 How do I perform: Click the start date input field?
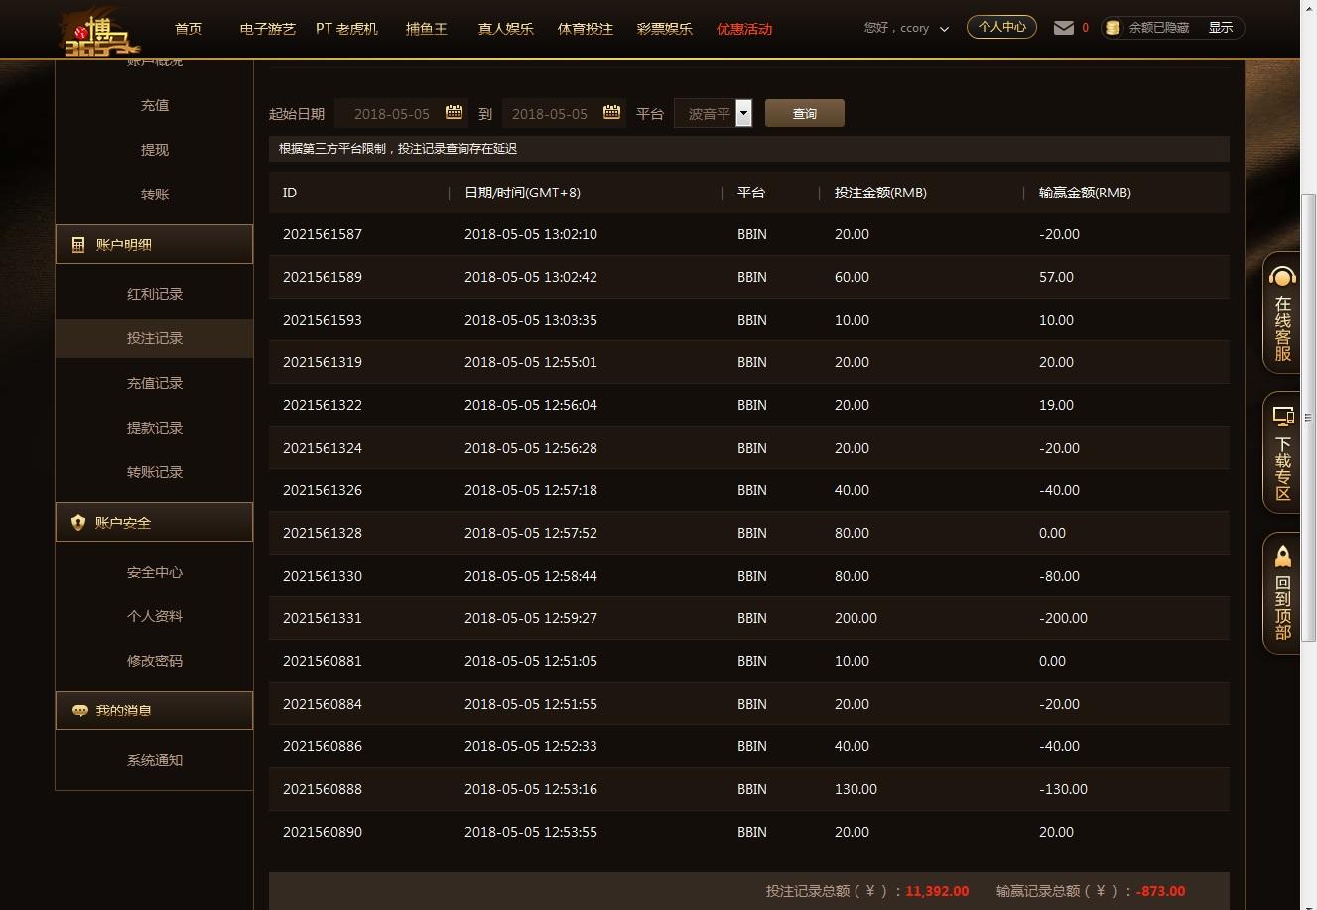click(391, 114)
